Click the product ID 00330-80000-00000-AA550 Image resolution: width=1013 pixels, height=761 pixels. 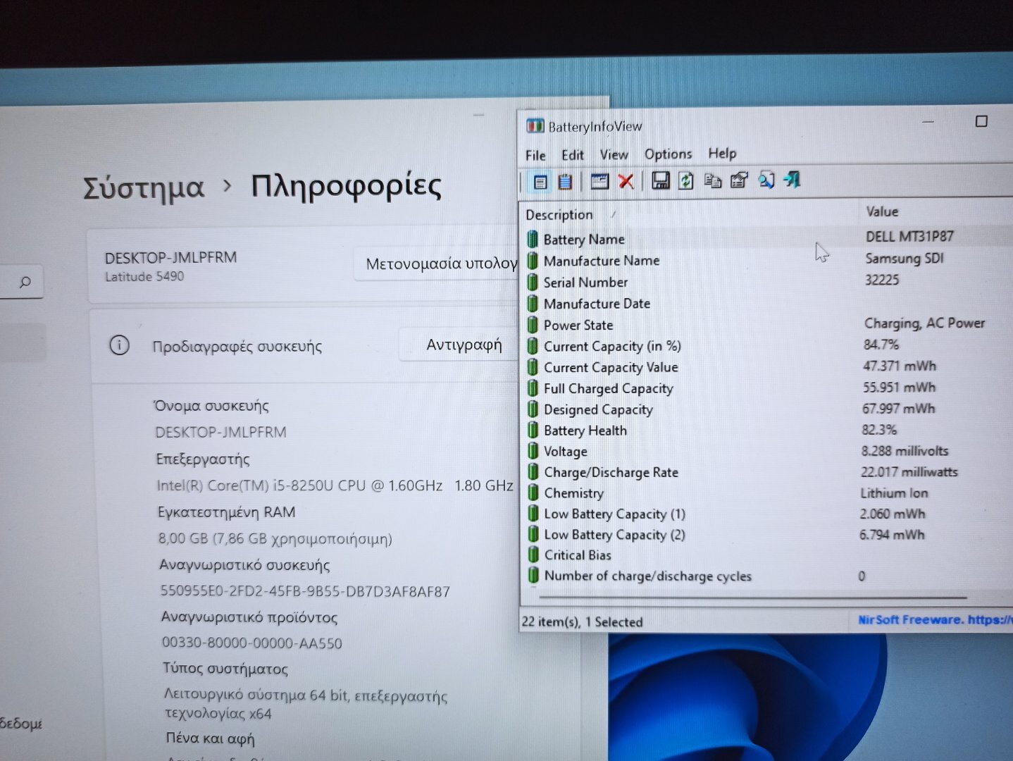coord(251,643)
